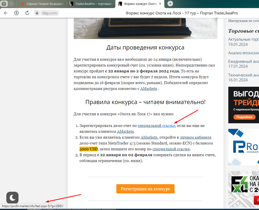259x210 pixels.
Task: Open sidebar link dated 16.01.2024
Action: (x=244, y=78)
